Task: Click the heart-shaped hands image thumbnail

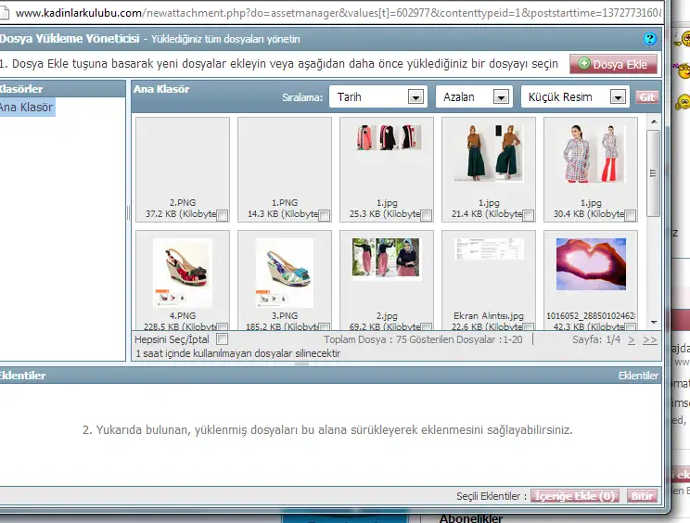Action: click(590, 263)
